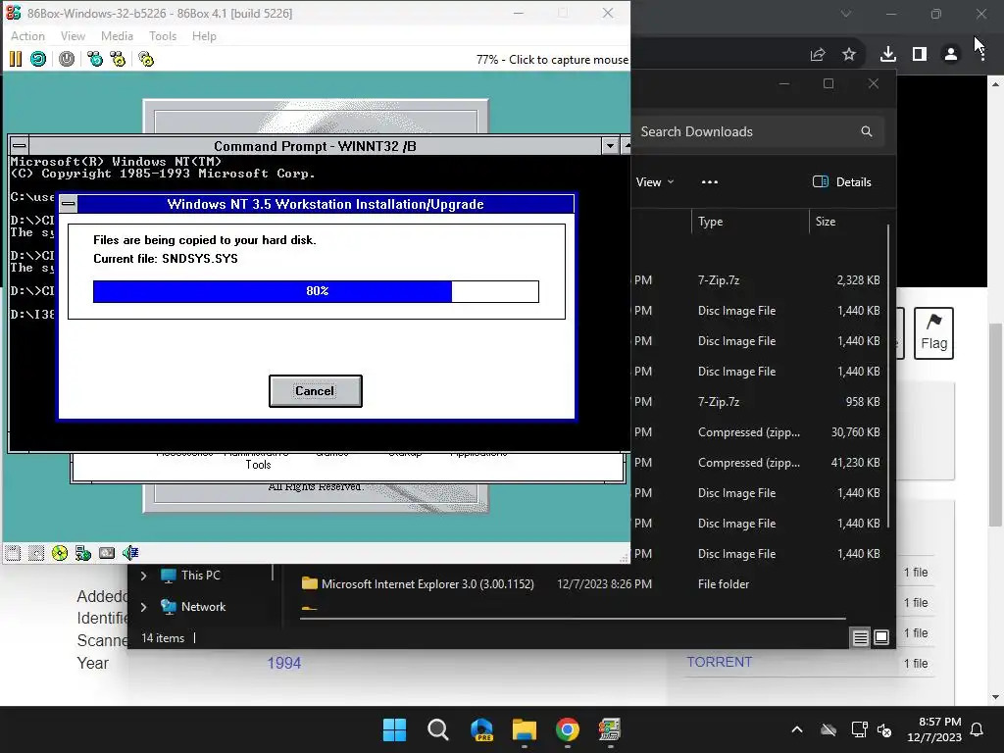Screen dimensions: 1004x753
Task: Open Chrome tab search chevron
Action: [846, 14]
